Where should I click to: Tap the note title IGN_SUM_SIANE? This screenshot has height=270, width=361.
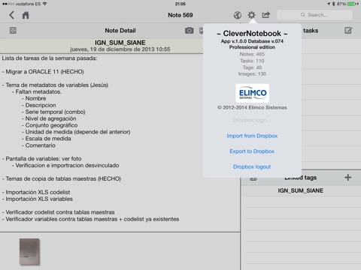[x=120, y=43]
